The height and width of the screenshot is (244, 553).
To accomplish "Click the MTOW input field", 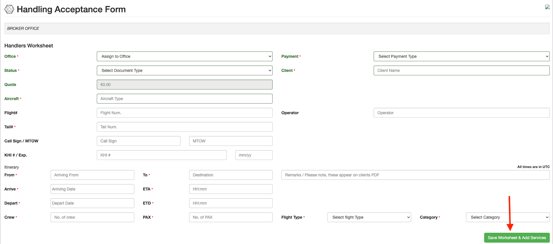I will [231, 141].
